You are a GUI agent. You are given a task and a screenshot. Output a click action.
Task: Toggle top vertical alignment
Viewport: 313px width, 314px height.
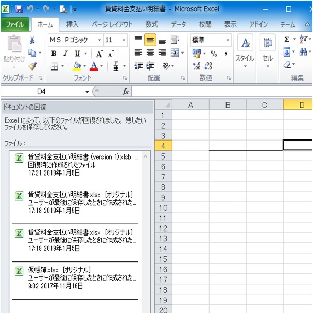click(138, 40)
